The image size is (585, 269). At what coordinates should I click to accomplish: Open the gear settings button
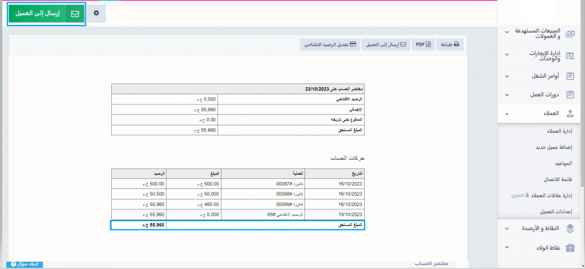96,14
